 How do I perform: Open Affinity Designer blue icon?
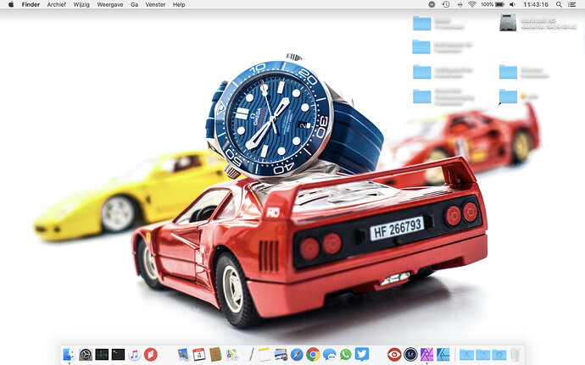(443, 354)
